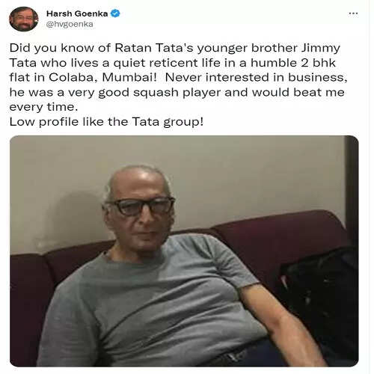
Task: Open the attached photo of the man on the sofa
Action: pos(184,251)
